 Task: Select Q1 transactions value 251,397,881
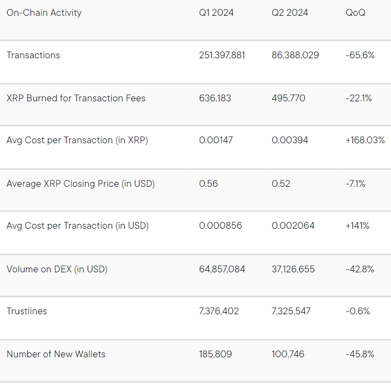(x=222, y=55)
